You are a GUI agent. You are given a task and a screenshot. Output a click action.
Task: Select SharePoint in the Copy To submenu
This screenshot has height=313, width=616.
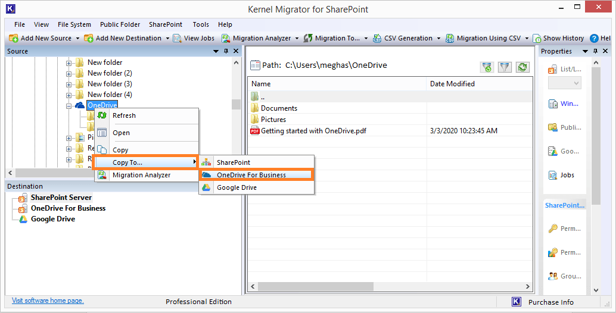click(257, 162)
